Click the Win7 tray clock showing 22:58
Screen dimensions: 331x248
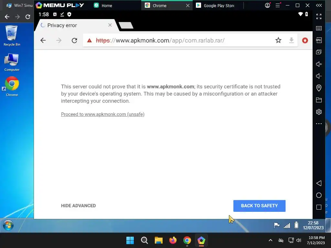[313, 225]
